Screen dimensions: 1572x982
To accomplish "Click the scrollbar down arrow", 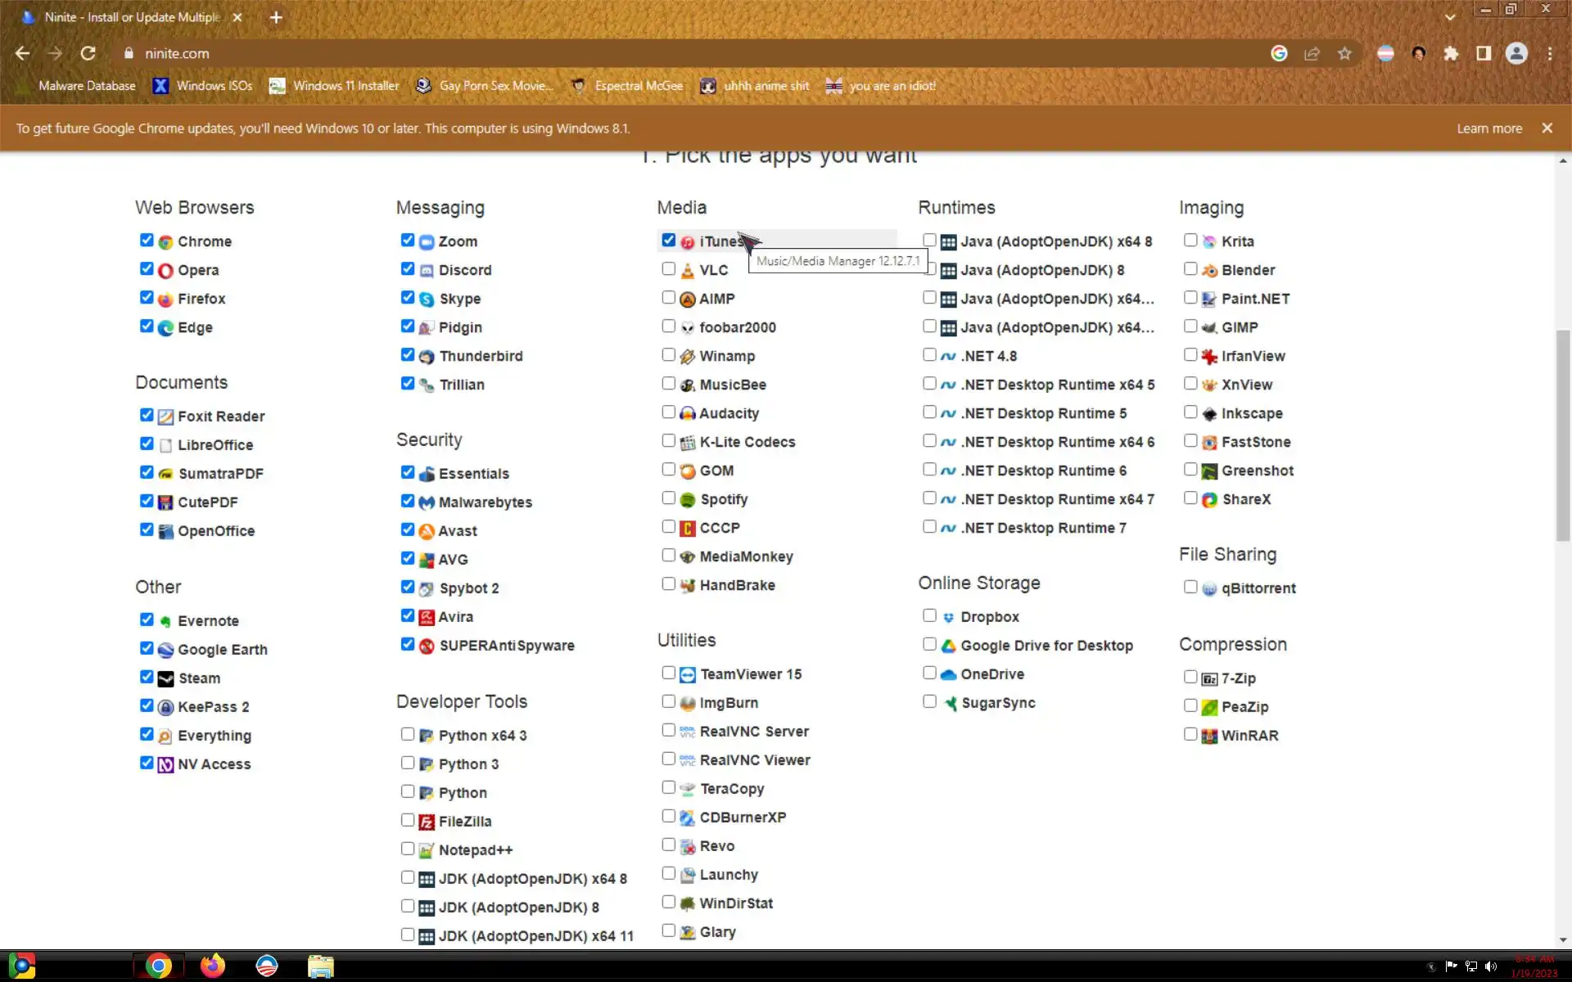I will tap(1563, 940).
